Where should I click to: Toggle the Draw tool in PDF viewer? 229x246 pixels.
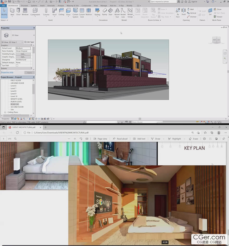click(156, 139)
